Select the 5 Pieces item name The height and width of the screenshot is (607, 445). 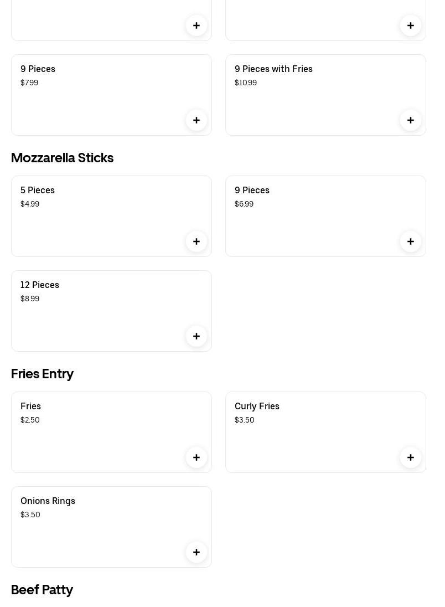click(38, 190)
